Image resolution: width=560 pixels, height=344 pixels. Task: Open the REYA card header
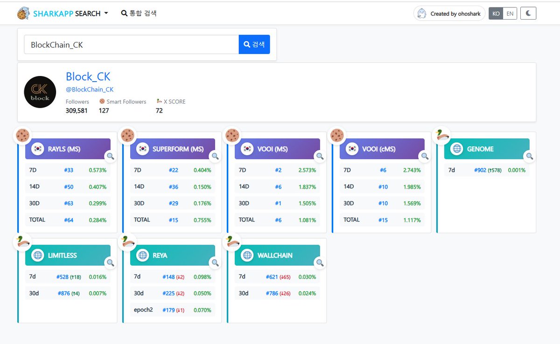[173, 255]
